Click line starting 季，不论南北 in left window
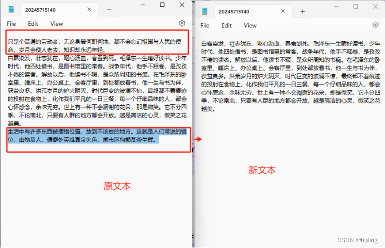 click(x=97, y=116)
